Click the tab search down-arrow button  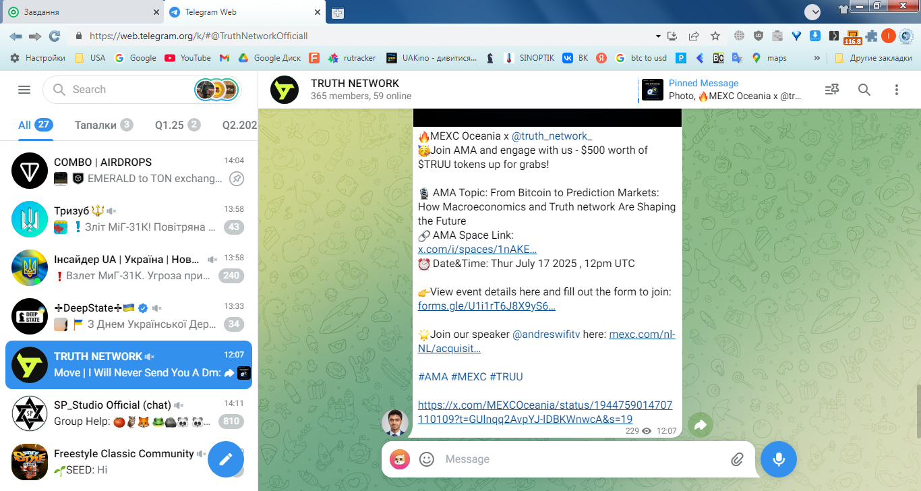point(812,11)
